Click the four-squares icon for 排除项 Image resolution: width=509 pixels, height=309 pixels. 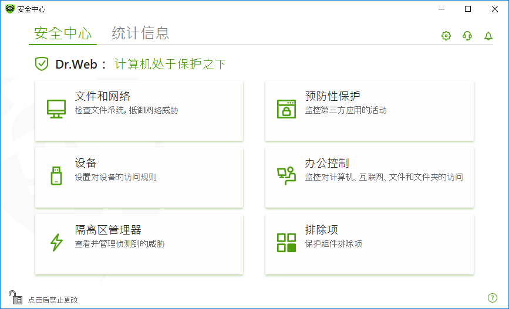286,243
